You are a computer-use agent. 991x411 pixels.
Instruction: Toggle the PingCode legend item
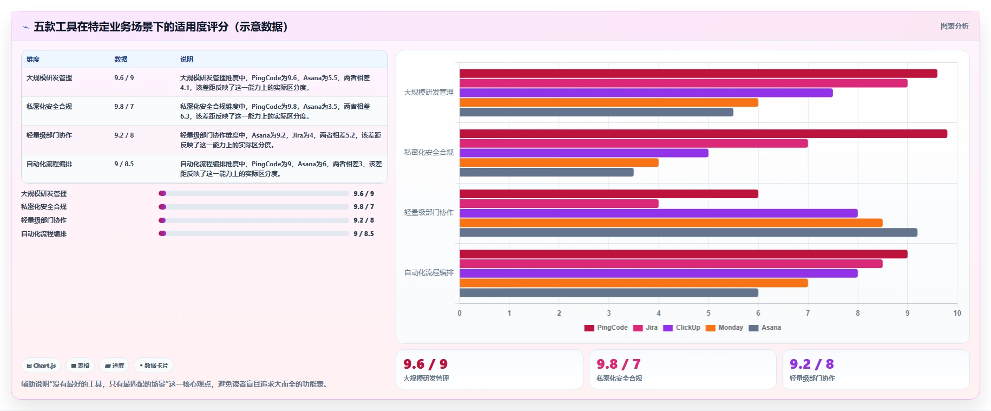pos(606,328)
